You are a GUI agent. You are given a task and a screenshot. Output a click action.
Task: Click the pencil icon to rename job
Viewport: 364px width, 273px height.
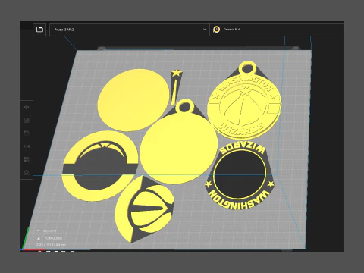39,238
